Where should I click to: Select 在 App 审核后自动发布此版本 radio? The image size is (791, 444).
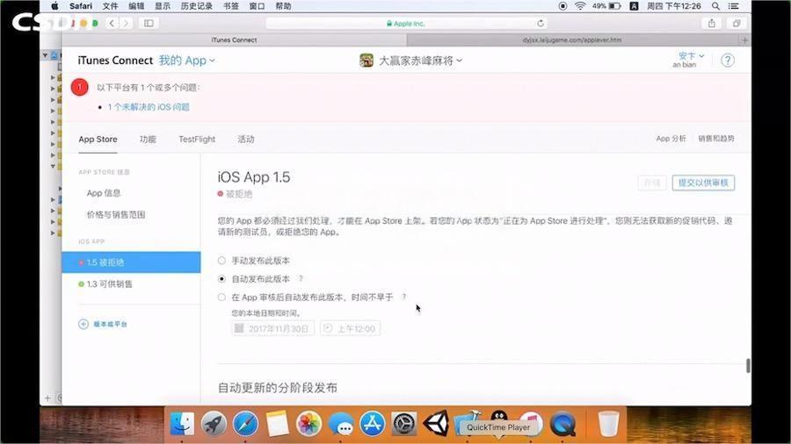pyautogui.click(x=221, y=297)
